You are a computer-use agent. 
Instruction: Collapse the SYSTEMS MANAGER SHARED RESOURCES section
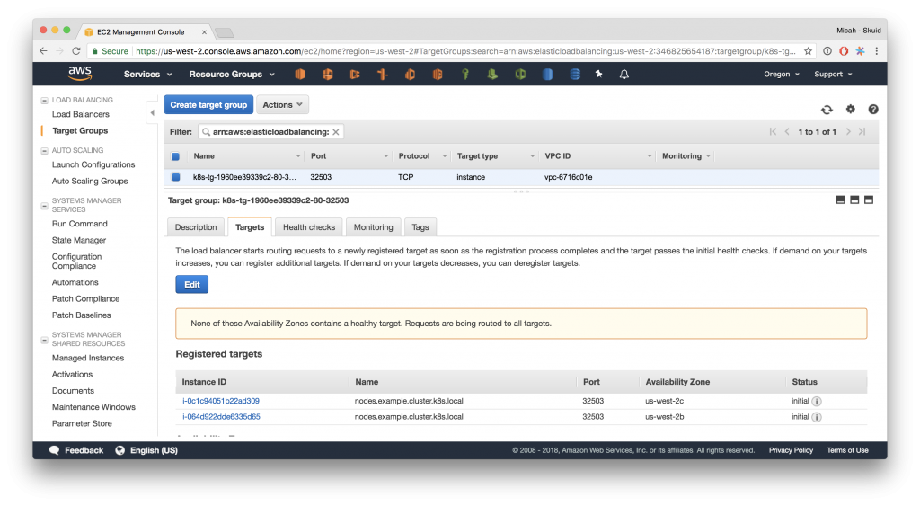pyautogui.click(x=44, y=340)
